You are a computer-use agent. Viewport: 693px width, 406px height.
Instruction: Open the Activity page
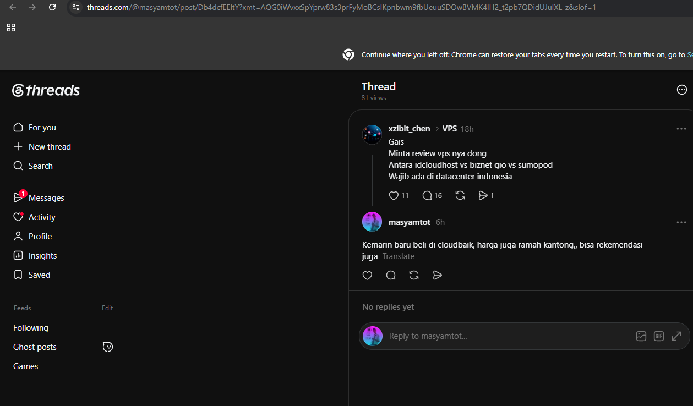(34, 217)
